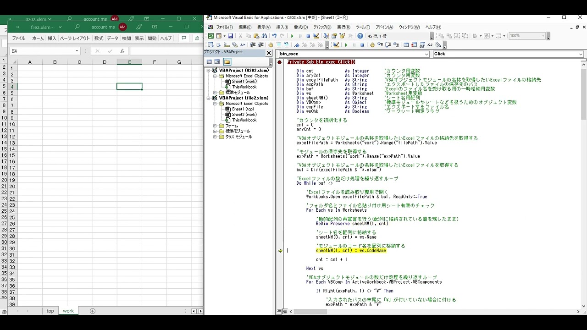Click Uncomment Block icon on edit toolbar
Screen dimensions: 587x330
coord(286,45)
